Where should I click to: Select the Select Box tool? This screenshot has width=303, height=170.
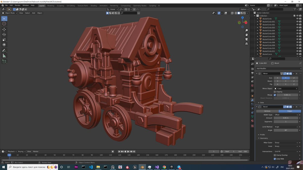click(x=4, y=18)
